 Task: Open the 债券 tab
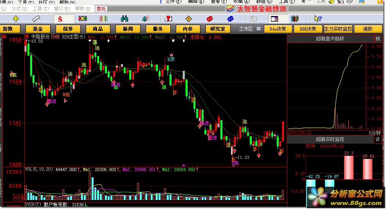[68, 29]
